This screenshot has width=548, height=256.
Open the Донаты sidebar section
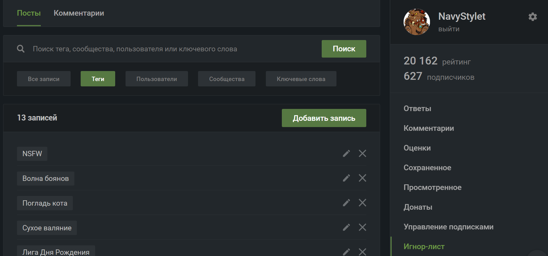(418, 207)
